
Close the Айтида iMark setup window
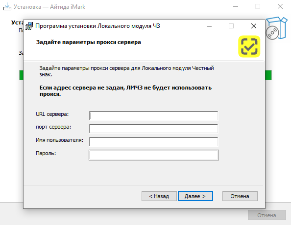point(280,6)
